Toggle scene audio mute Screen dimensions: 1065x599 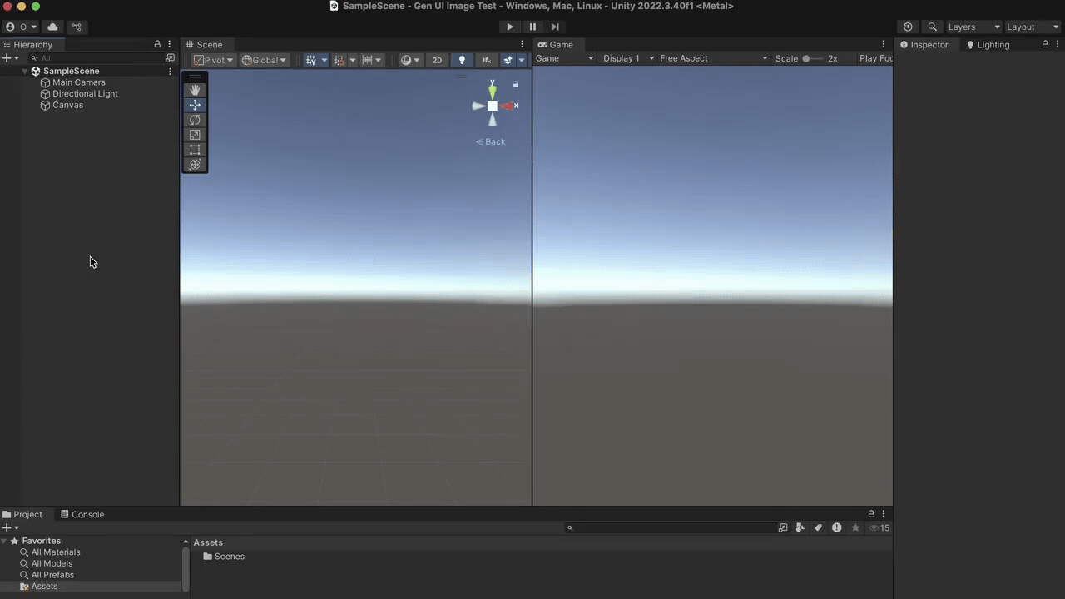486,59
